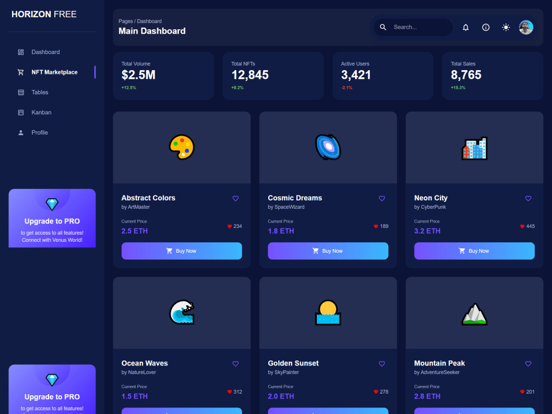This screenshot has width=552, height=414.
Task: Click the "3.2 ETH" price
Action: pyautogui.click(x=427, y=231)
